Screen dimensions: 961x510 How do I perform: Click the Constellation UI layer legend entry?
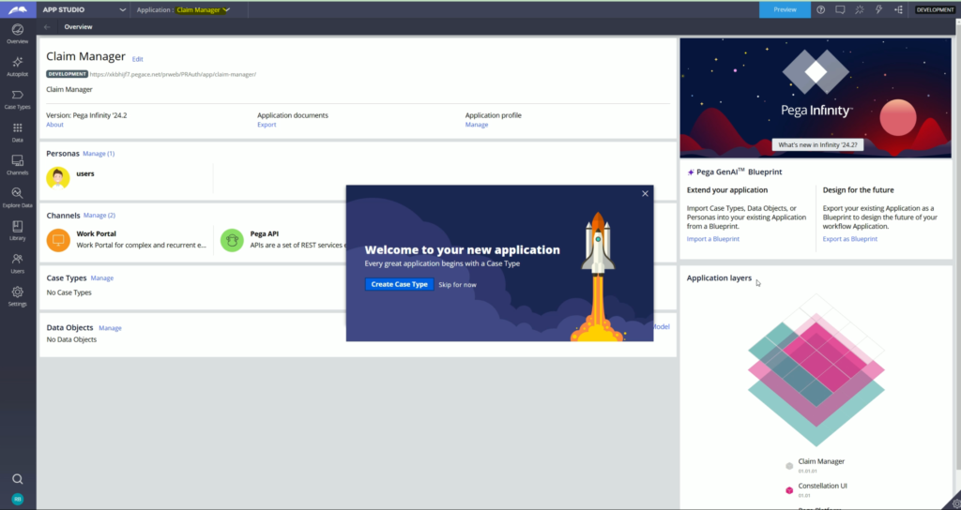pyautogui.click(x=816, y=489)
